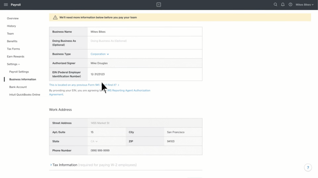Click the more information warning banner text
The image size is (318, 178).
[98, 17]
